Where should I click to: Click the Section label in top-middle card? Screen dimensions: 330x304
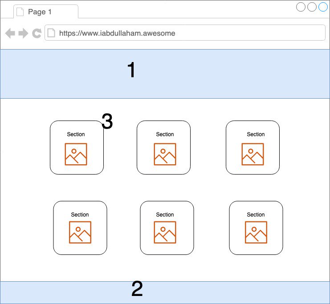[x=165, y=134]
